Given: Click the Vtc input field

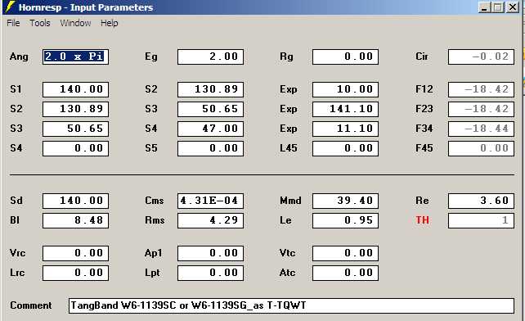Looking at the screenshot, I should click(345, 253).
